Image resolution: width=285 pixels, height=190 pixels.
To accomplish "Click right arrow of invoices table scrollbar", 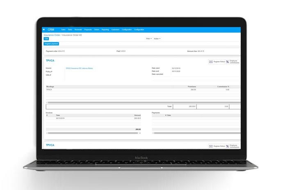I will click(140, 133).
